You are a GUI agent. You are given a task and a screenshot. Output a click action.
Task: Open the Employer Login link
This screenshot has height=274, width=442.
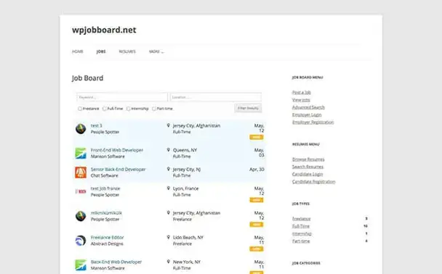tap(307, 115)
